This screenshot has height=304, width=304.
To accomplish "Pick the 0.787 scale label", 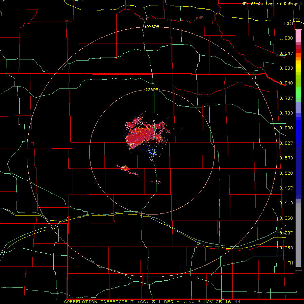I will pos(286,98).
